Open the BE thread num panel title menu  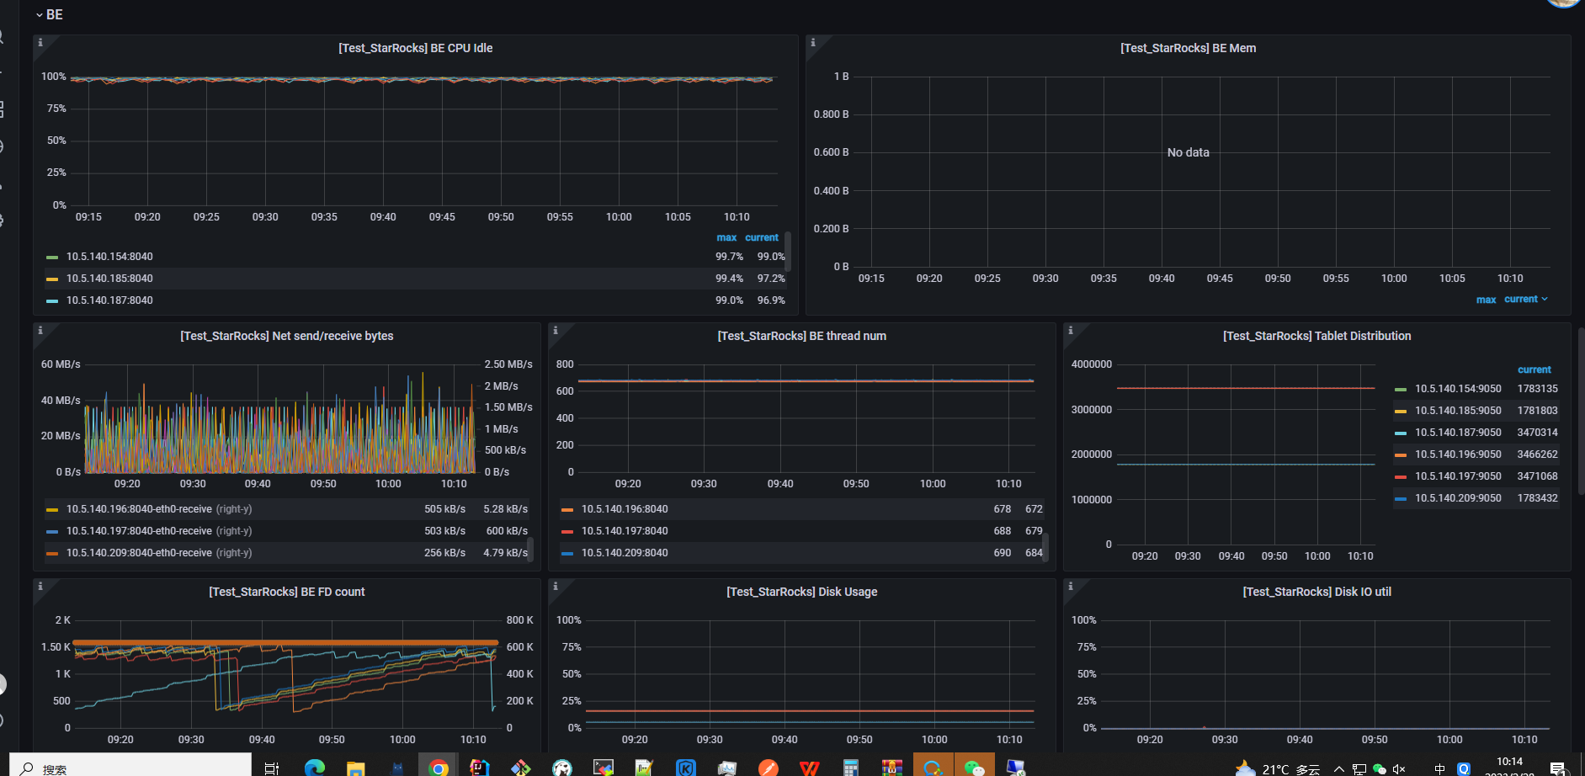click(x=802, y=336)
